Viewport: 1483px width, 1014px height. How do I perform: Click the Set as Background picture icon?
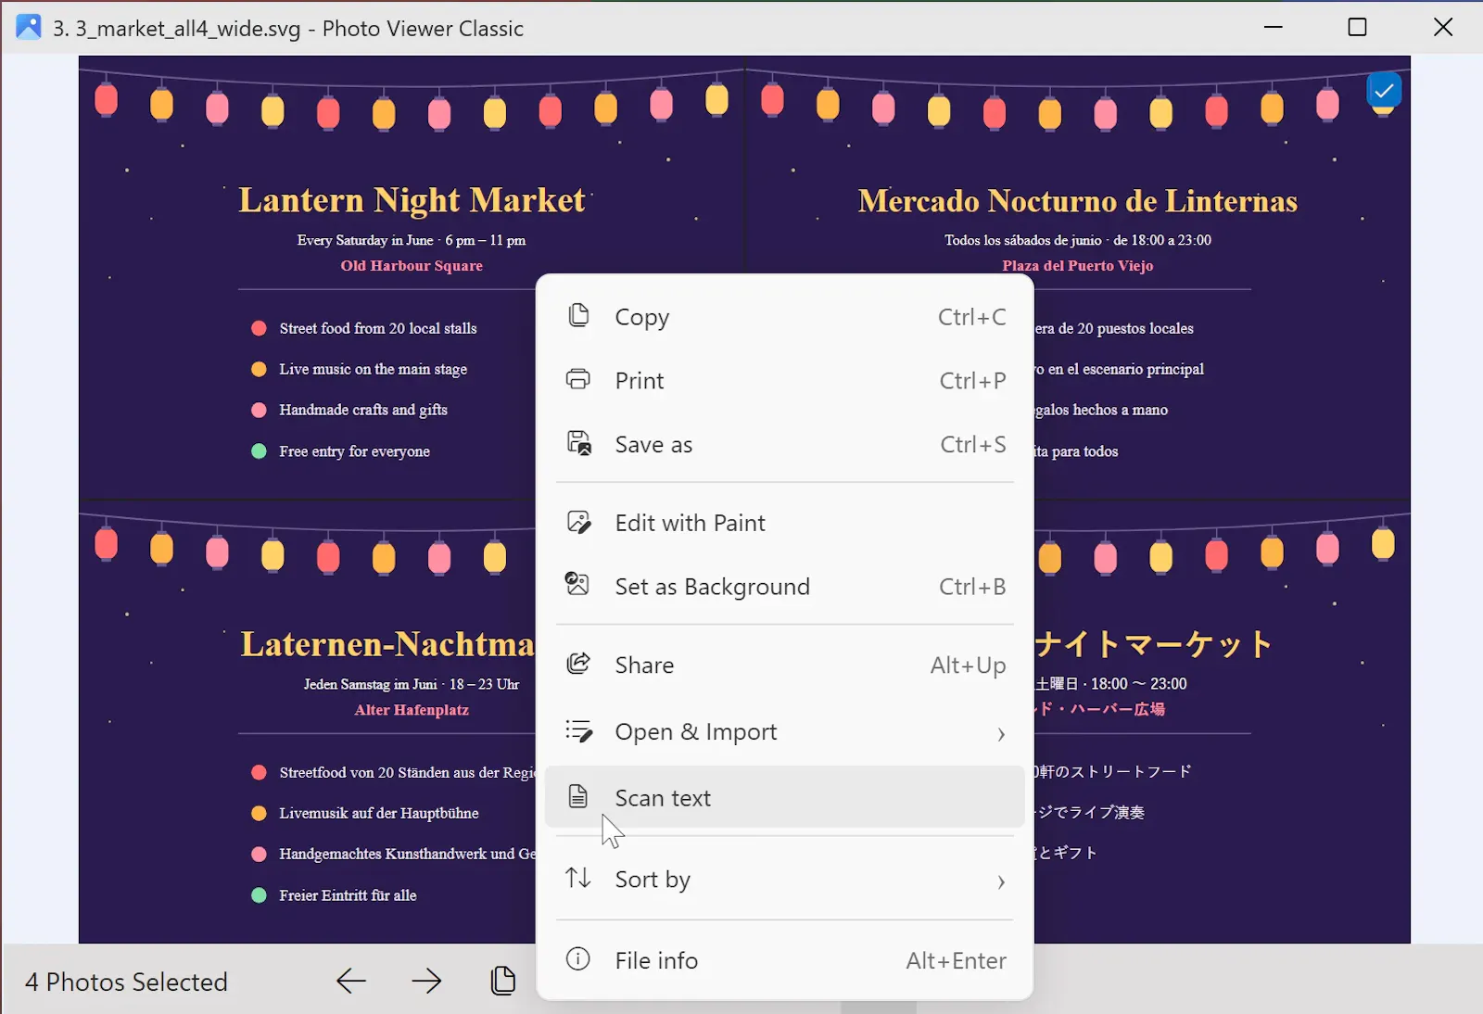click(x=578, y=585)
